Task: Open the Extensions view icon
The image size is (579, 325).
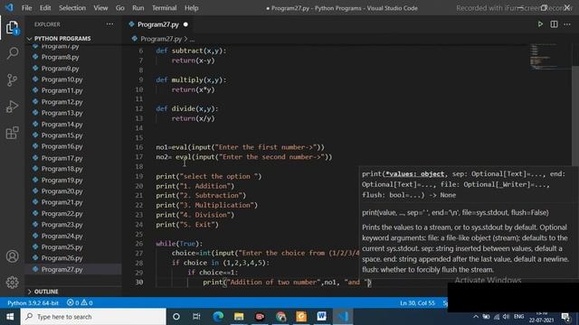Action: tap(12, 133)
